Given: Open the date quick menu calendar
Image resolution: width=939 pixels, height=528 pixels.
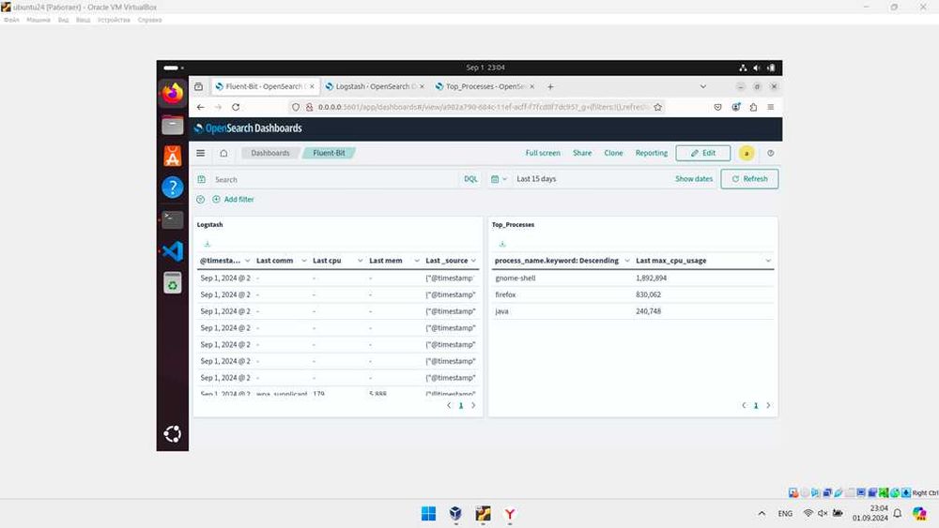Looking at the screenshot, I should click(x=499, y=179).
